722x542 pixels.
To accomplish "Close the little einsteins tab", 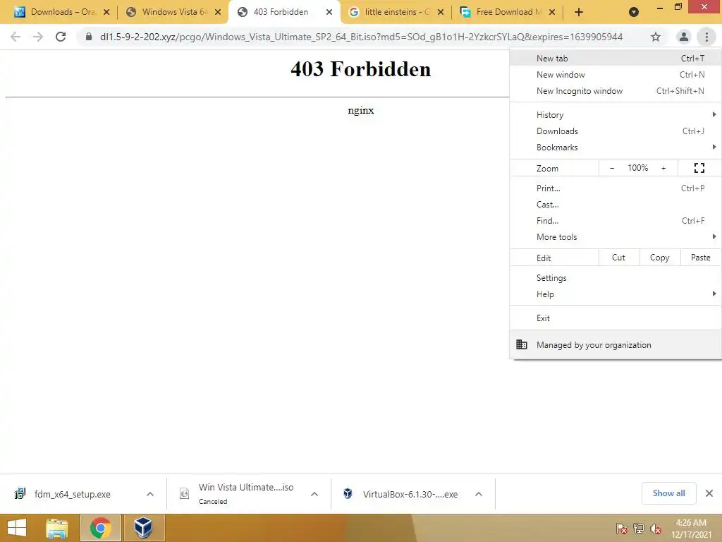I will point(441,12).
